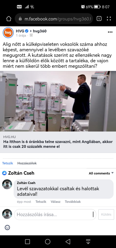Tap the Android back triangle button
The width and height of the screenshot is (116, 248).
(68, 242)
